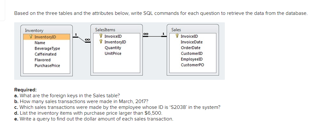Click the key icon beside Inventory's InventoryID

tap(31, 37)
